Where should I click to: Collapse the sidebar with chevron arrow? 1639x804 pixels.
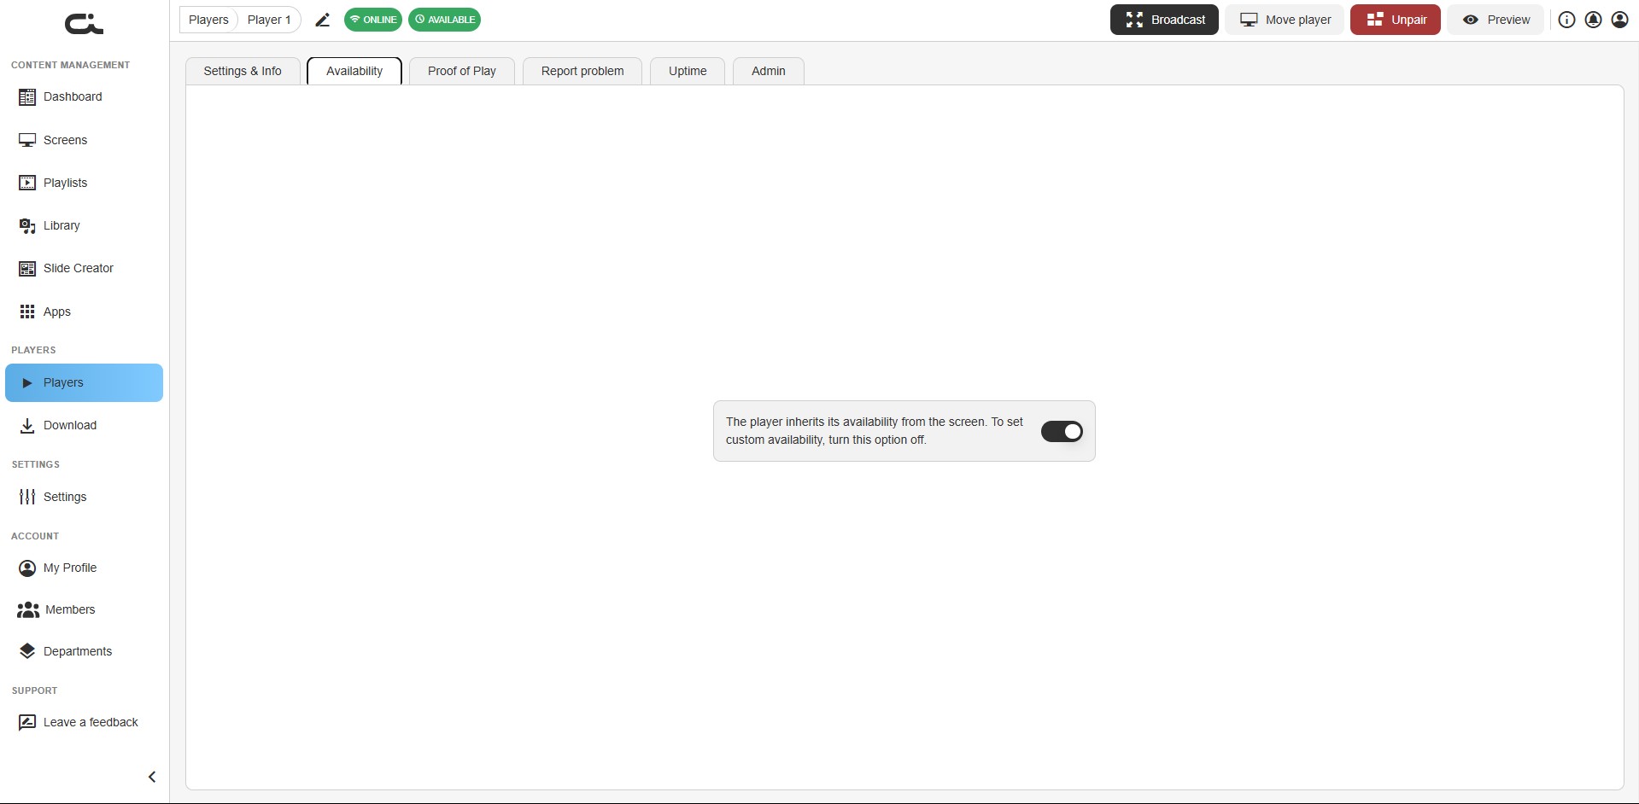152,777
